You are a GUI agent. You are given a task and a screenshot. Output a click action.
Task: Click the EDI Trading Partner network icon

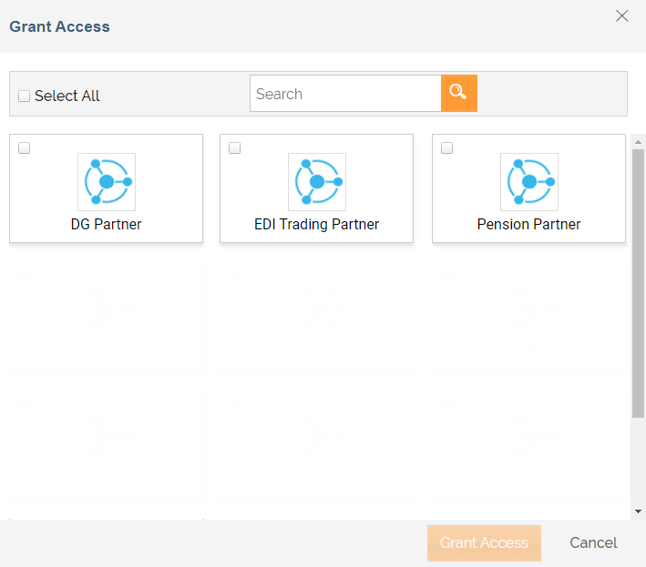click(316, 182)
